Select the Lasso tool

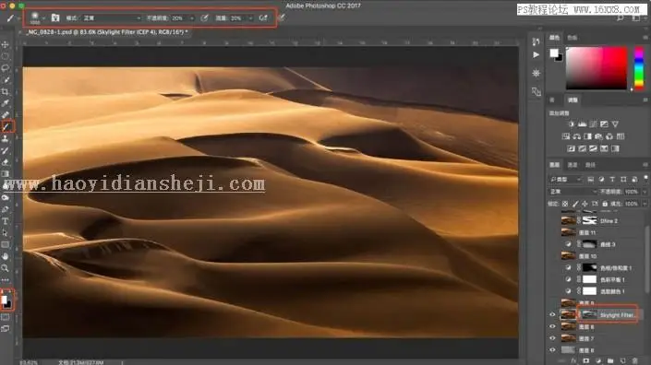coord(6,67)
